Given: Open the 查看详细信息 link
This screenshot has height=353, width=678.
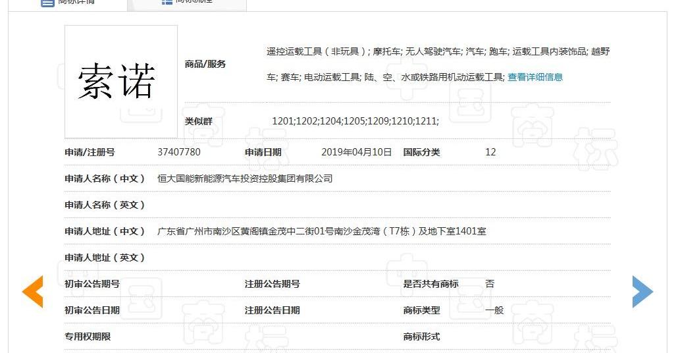Looking at the screenshot, I should [535, 77].
